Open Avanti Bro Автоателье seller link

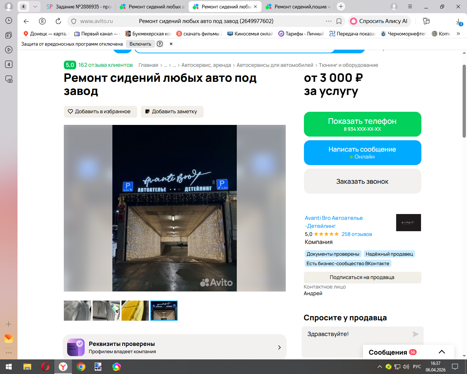click(334, 222)
